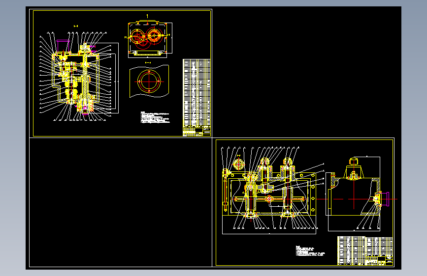Select the technical notes text block in upper-left sheet

155,117
